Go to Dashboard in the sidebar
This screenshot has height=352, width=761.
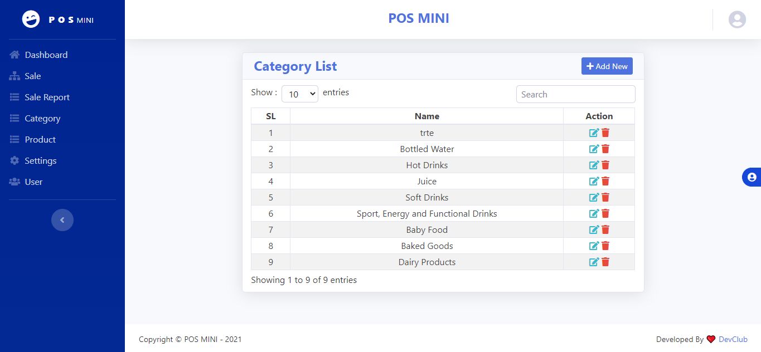coord(46,55)
